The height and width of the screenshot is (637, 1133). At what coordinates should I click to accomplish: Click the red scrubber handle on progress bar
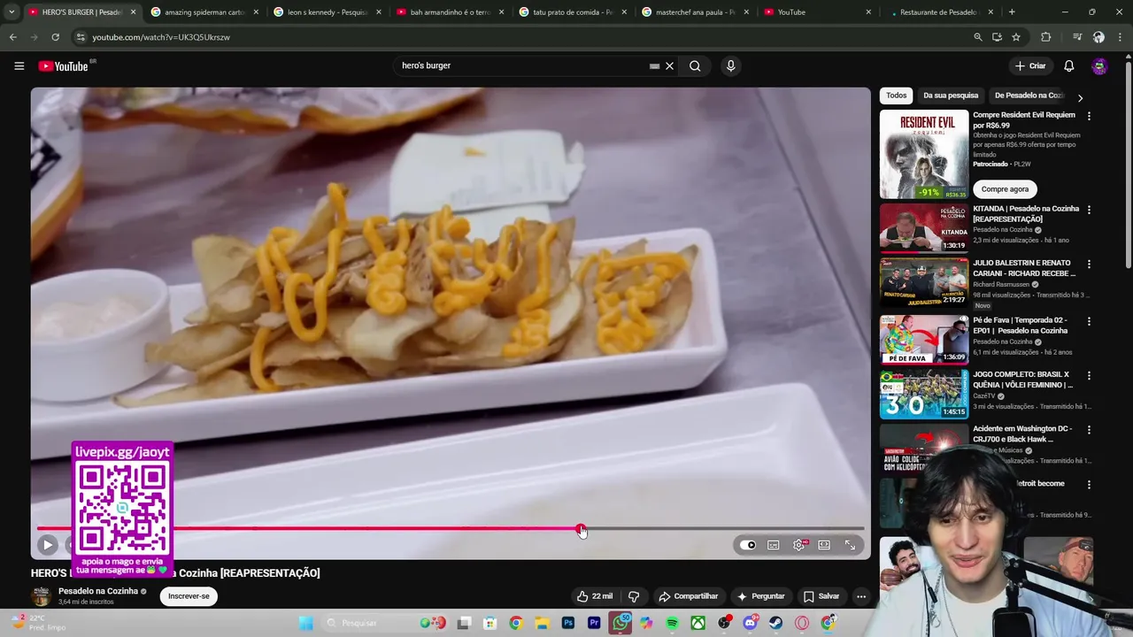(x=581, y=529)
